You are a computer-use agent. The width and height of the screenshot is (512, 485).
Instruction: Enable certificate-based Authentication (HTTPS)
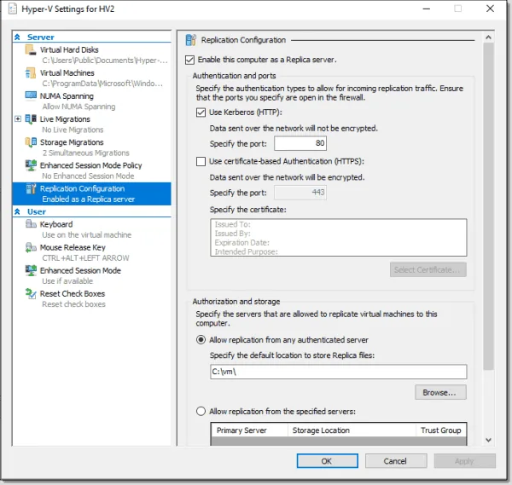[201, 161]
